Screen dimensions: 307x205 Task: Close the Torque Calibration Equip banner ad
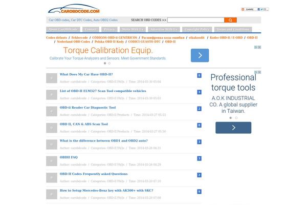(x=259, y=47)
